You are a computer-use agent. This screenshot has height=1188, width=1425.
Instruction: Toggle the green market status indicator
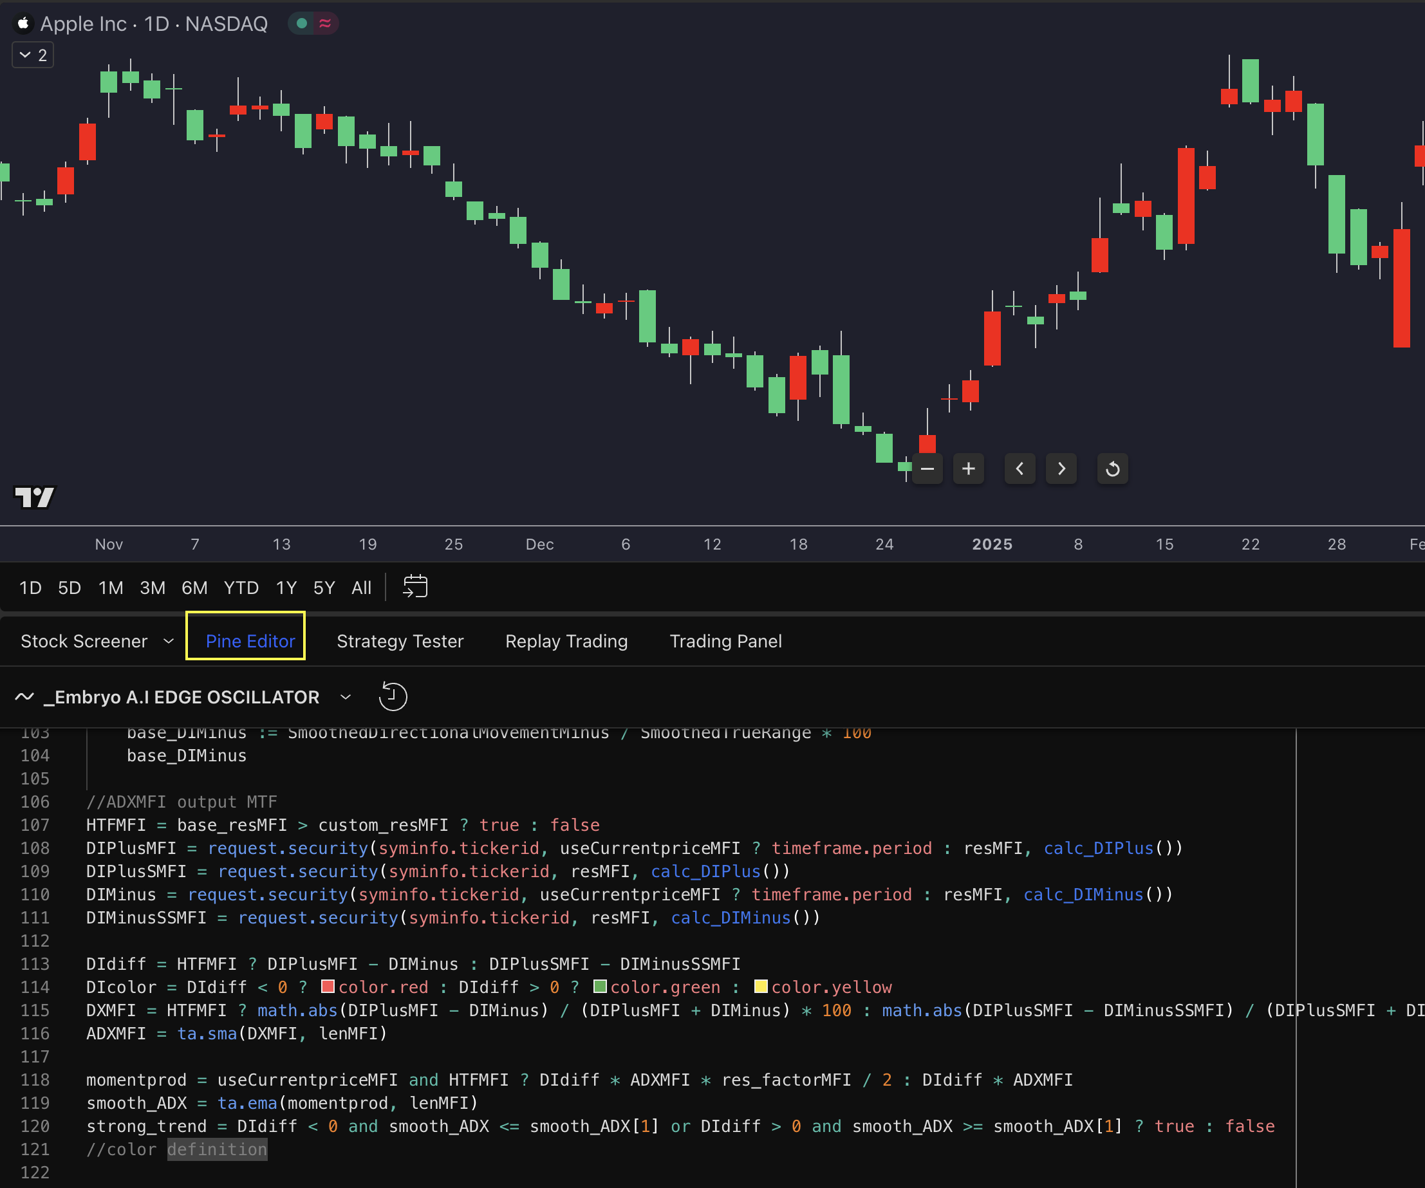tap(302, 24)
